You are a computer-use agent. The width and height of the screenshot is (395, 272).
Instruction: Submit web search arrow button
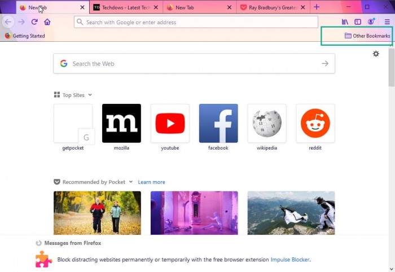pos(325,63)
